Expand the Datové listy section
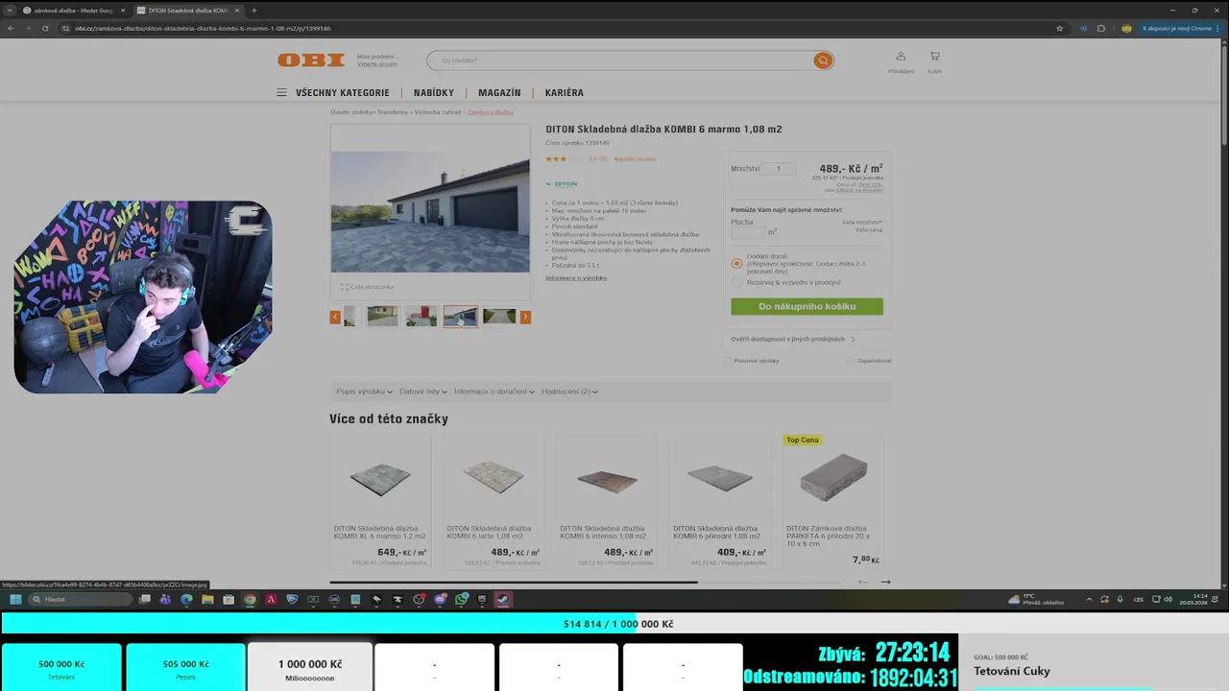Screen dimensions: 1229x691 (423, 392)
